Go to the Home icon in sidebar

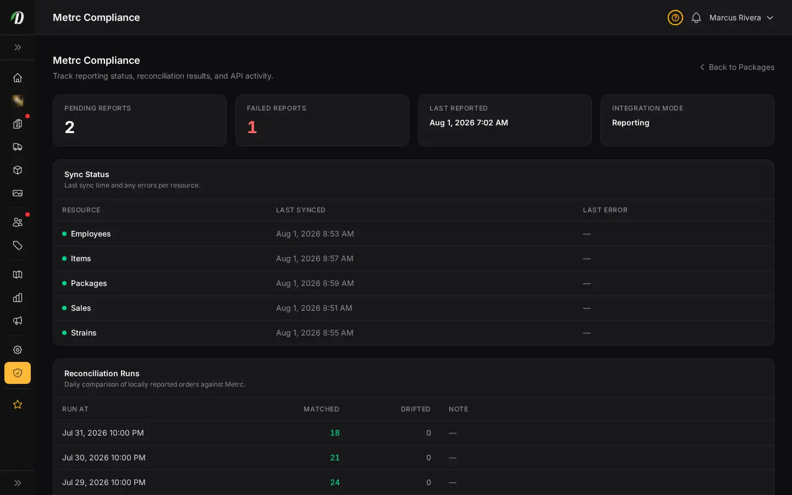click(x=18, y=78)
